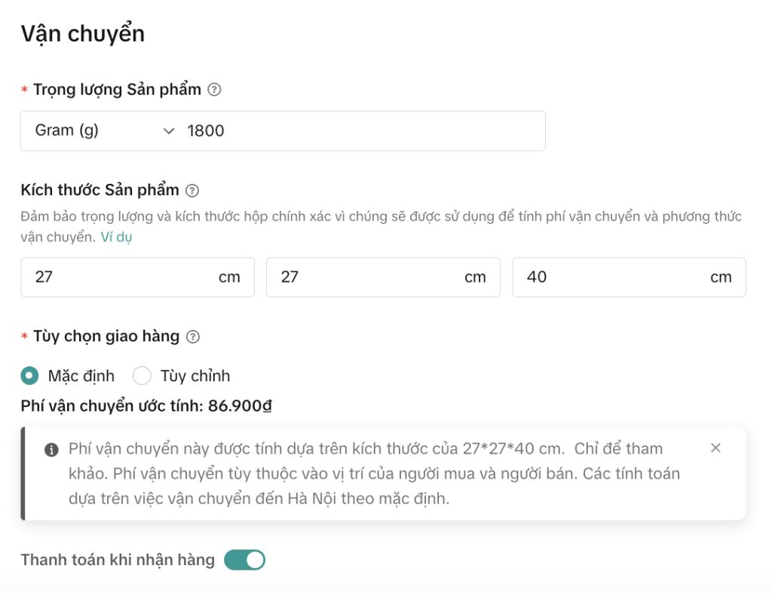Screen dimensions: 772x593
Task: Open the Ví dụ example link
Action: pyautogui.click(x=116, y=237)
